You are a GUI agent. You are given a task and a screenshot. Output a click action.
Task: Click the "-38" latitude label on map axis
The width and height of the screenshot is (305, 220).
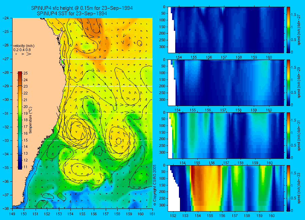6,208
